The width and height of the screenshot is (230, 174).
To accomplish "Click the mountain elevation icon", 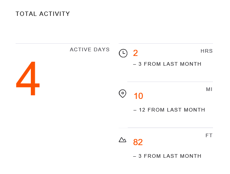I will point(123,140).
